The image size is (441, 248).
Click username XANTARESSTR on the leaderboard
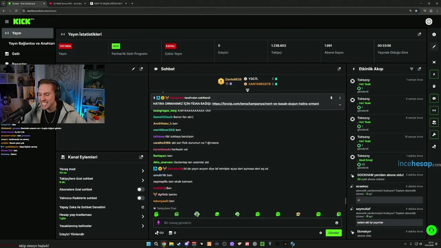tap(259, 84)
